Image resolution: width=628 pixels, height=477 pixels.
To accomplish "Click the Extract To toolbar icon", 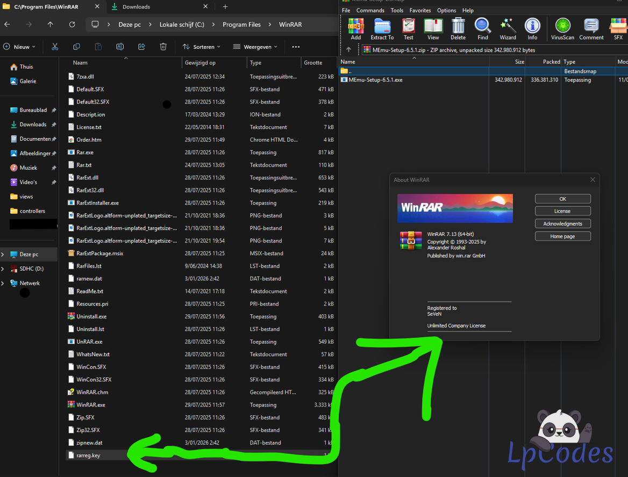I will (x=382, y=28).
